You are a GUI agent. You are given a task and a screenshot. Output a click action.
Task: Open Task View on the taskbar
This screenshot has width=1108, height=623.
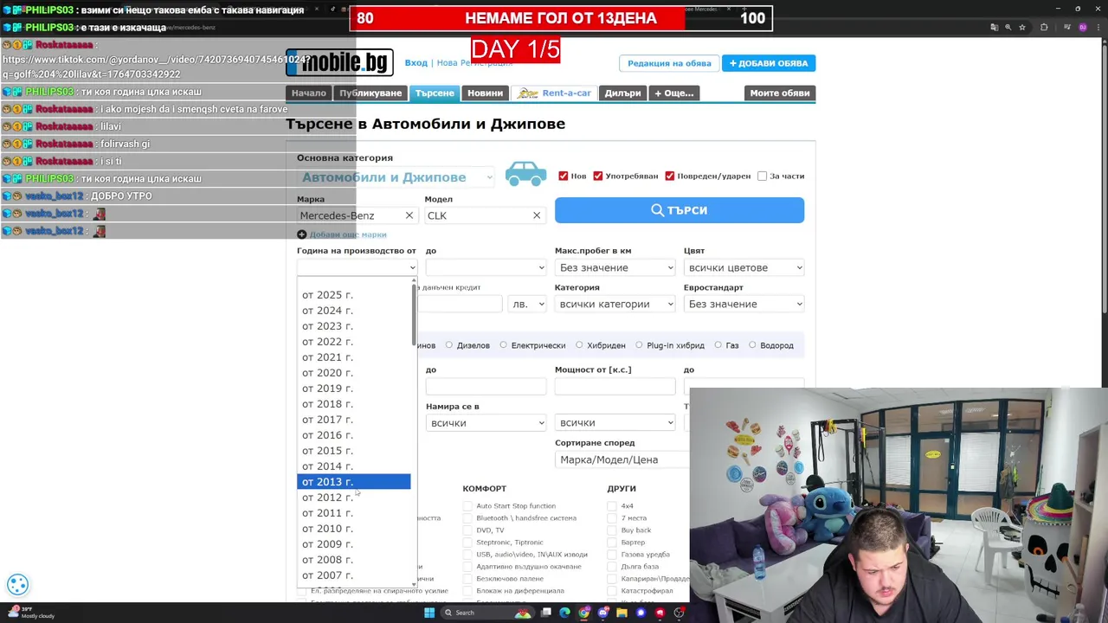pyautogui.click(x=546, y=613)
